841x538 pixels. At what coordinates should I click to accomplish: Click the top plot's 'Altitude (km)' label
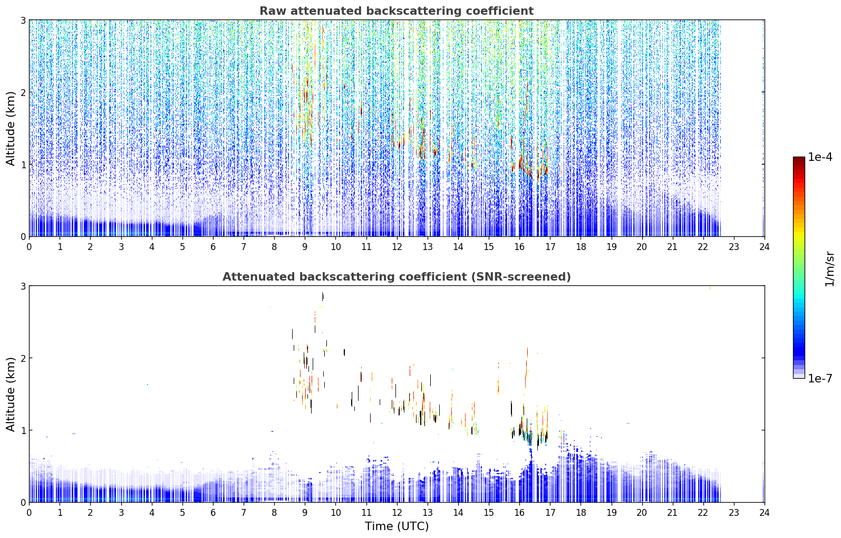[11, 128]
